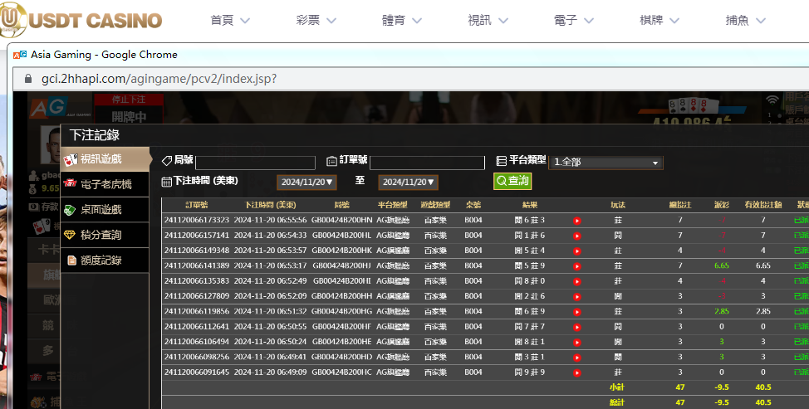Open 視訊遊戲 live game records tab
This screenshot has height=409, width=809.
tap(101, 158)
